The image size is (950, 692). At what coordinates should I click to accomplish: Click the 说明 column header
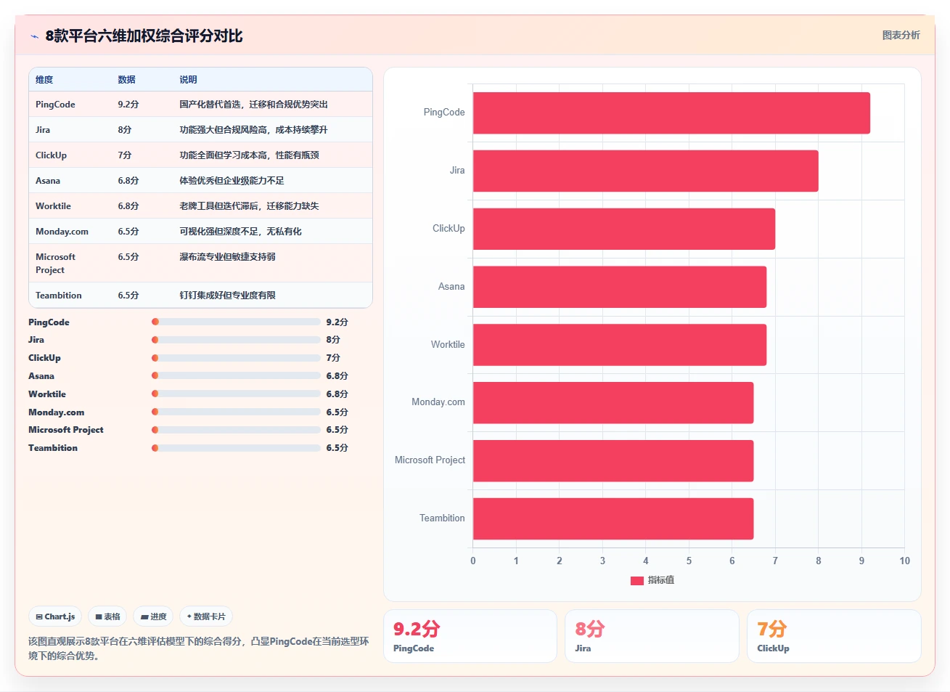(x=189, y=80)
